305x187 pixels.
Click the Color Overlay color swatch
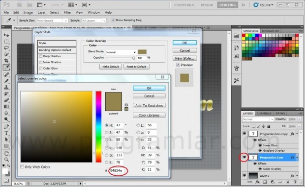(142, 52)
